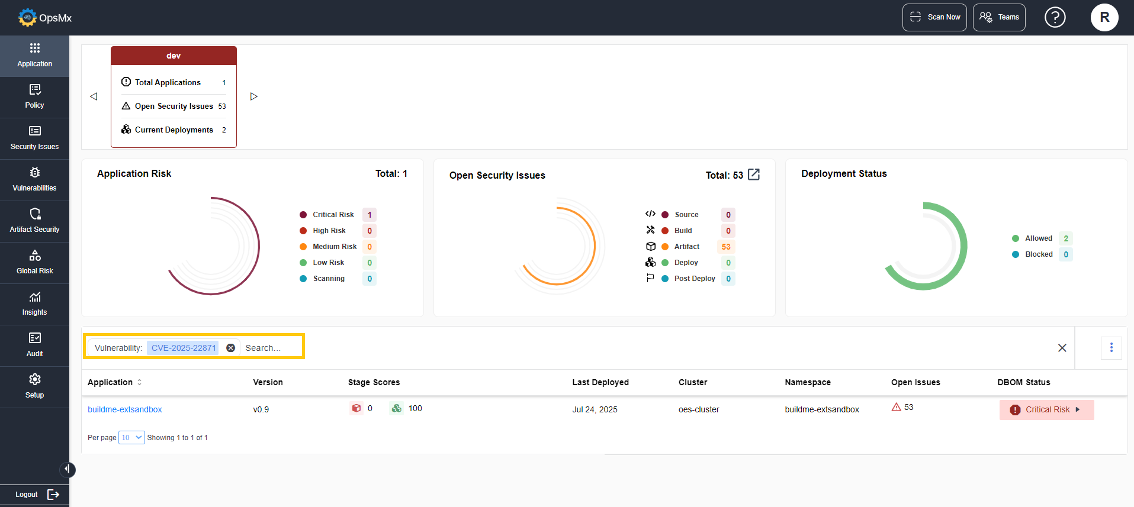The width and height of the screenshot is (1134, 507).
Task: Open the three-dot options menu
Action: pyautogui.click(x=1111, y=348)
